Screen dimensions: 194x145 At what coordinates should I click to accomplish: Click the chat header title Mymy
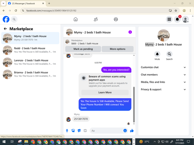(92, 32)
